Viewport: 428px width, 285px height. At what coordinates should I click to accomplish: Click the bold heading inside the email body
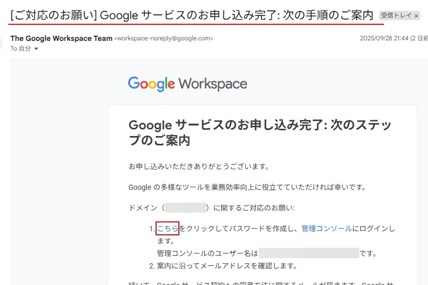point(260,132)
